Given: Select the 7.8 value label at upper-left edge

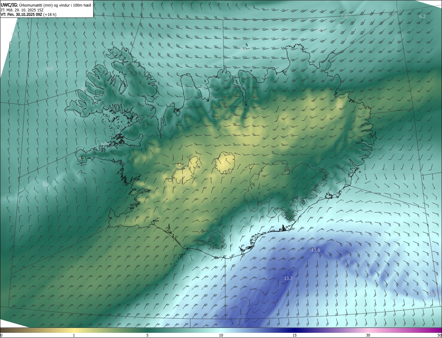Looking at the screenshot, I should (14, 35).
